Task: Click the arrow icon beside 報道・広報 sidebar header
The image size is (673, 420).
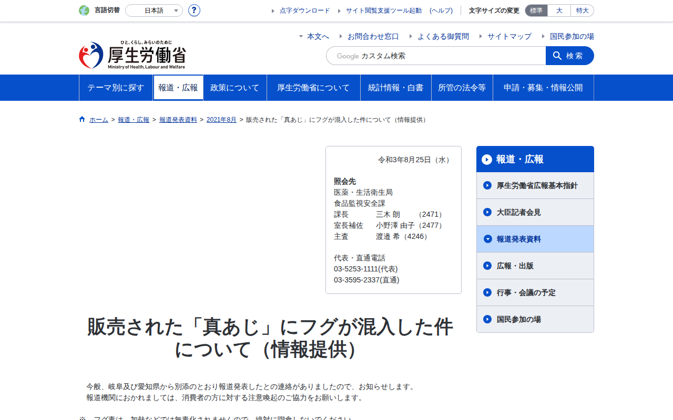Action: click(487, 160)
